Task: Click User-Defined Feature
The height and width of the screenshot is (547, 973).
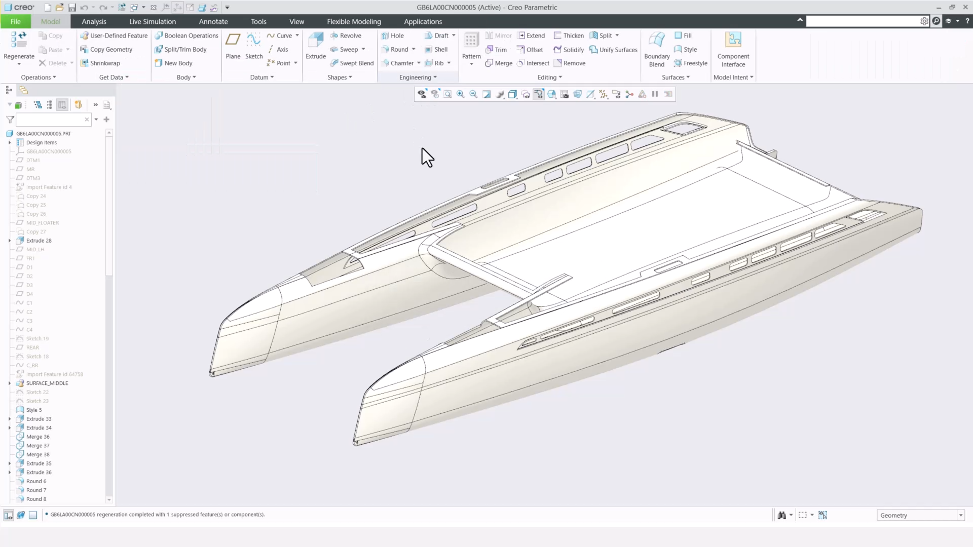Action: point(114,35)
